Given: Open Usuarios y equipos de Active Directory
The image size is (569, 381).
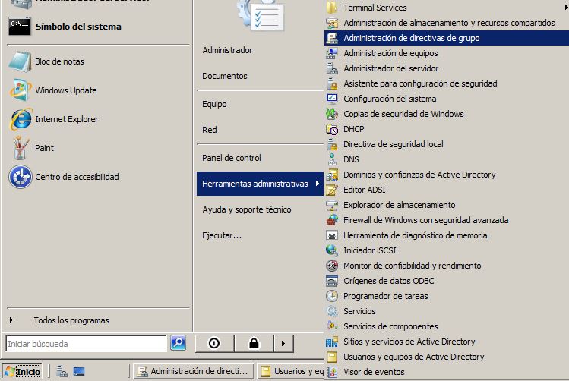Looking at the screenshot, I should [x=447, y=357].
